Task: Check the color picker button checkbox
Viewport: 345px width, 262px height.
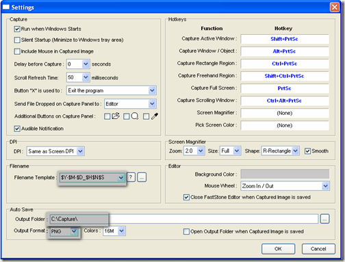Action: pos(146,116)
